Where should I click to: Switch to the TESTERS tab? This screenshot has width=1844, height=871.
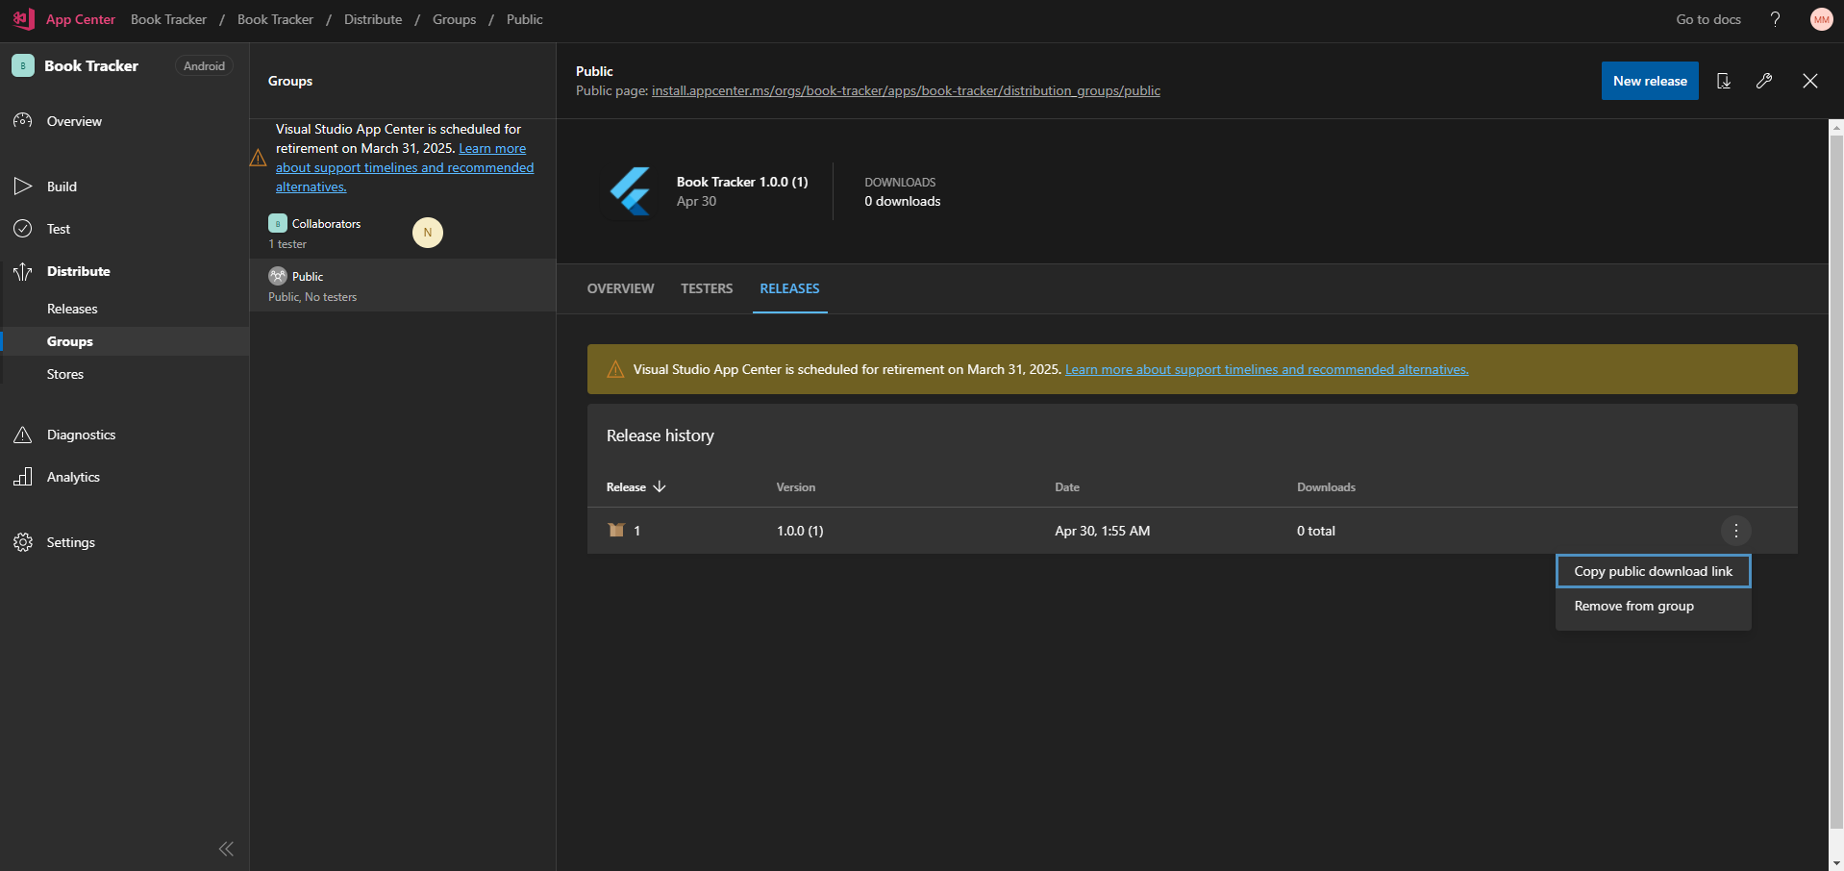click(x=707, y=288)
